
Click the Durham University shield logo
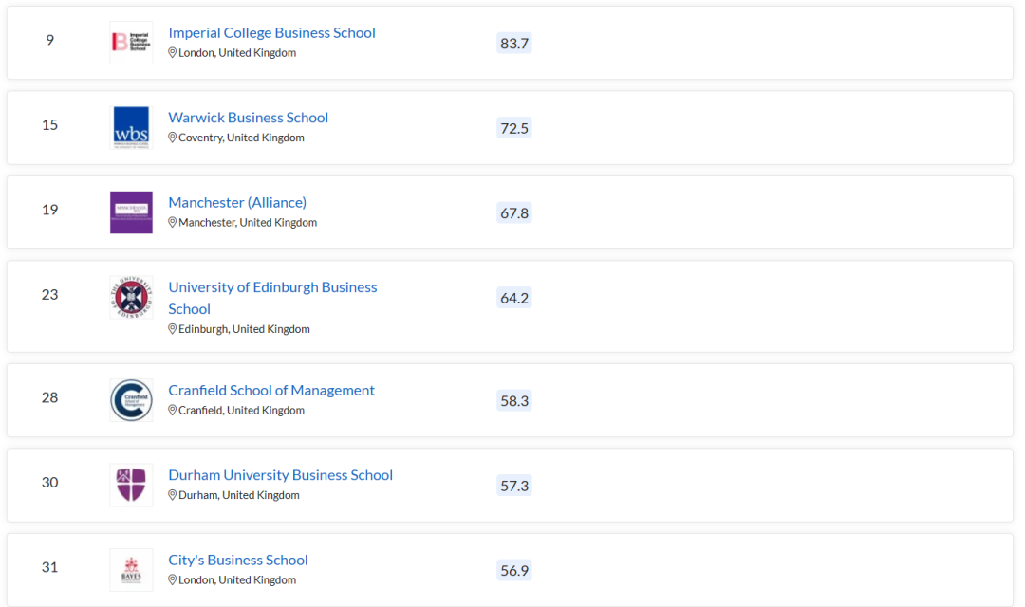click(x=131, y=485)
